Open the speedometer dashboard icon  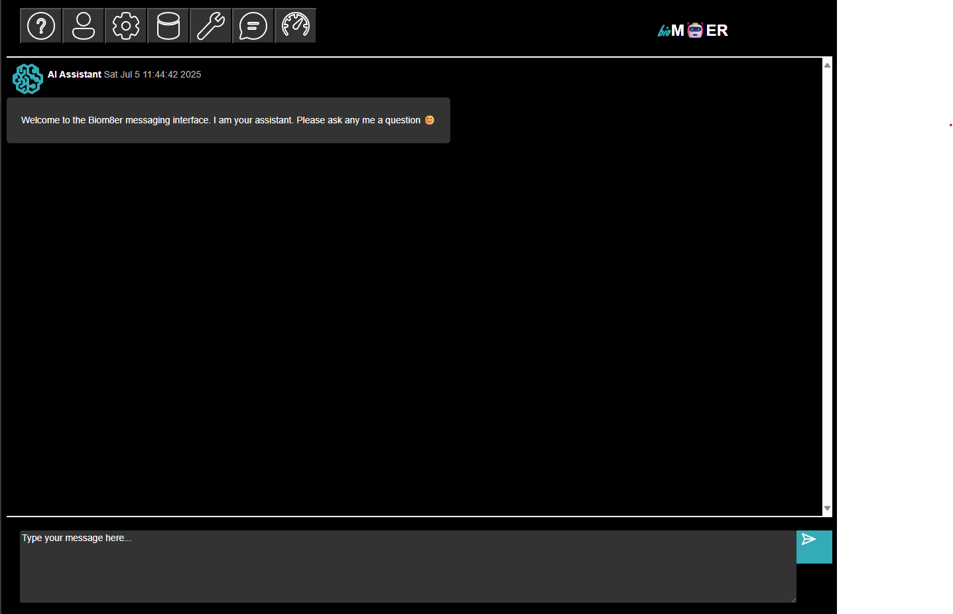(x=296, y=26)
